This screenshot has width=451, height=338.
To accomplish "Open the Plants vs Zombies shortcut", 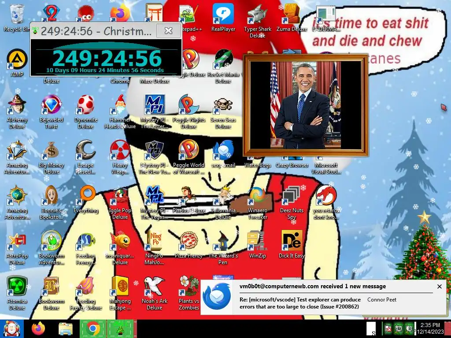I will click(x=189, y=293).
